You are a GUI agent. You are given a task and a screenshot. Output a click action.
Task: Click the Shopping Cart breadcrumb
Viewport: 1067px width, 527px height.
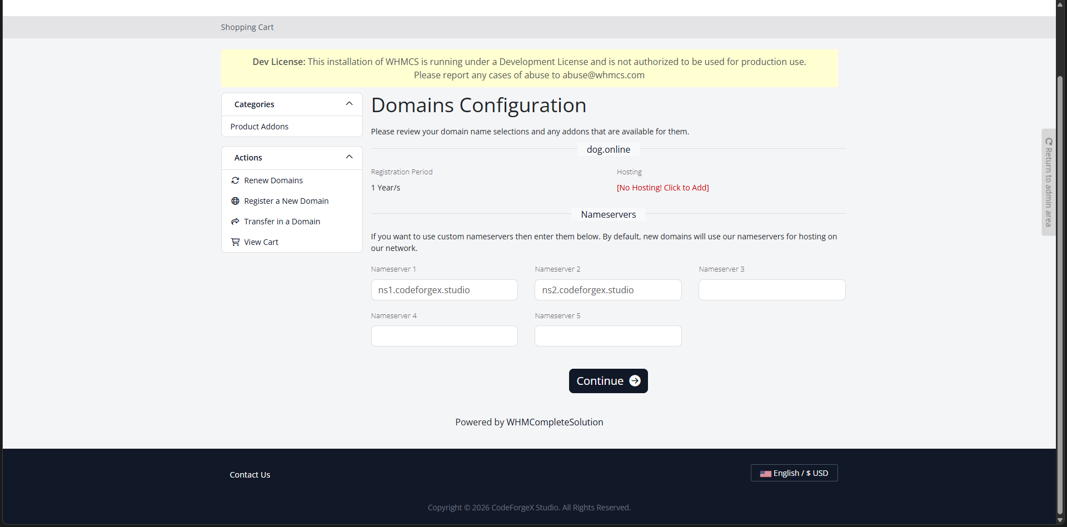247,27
